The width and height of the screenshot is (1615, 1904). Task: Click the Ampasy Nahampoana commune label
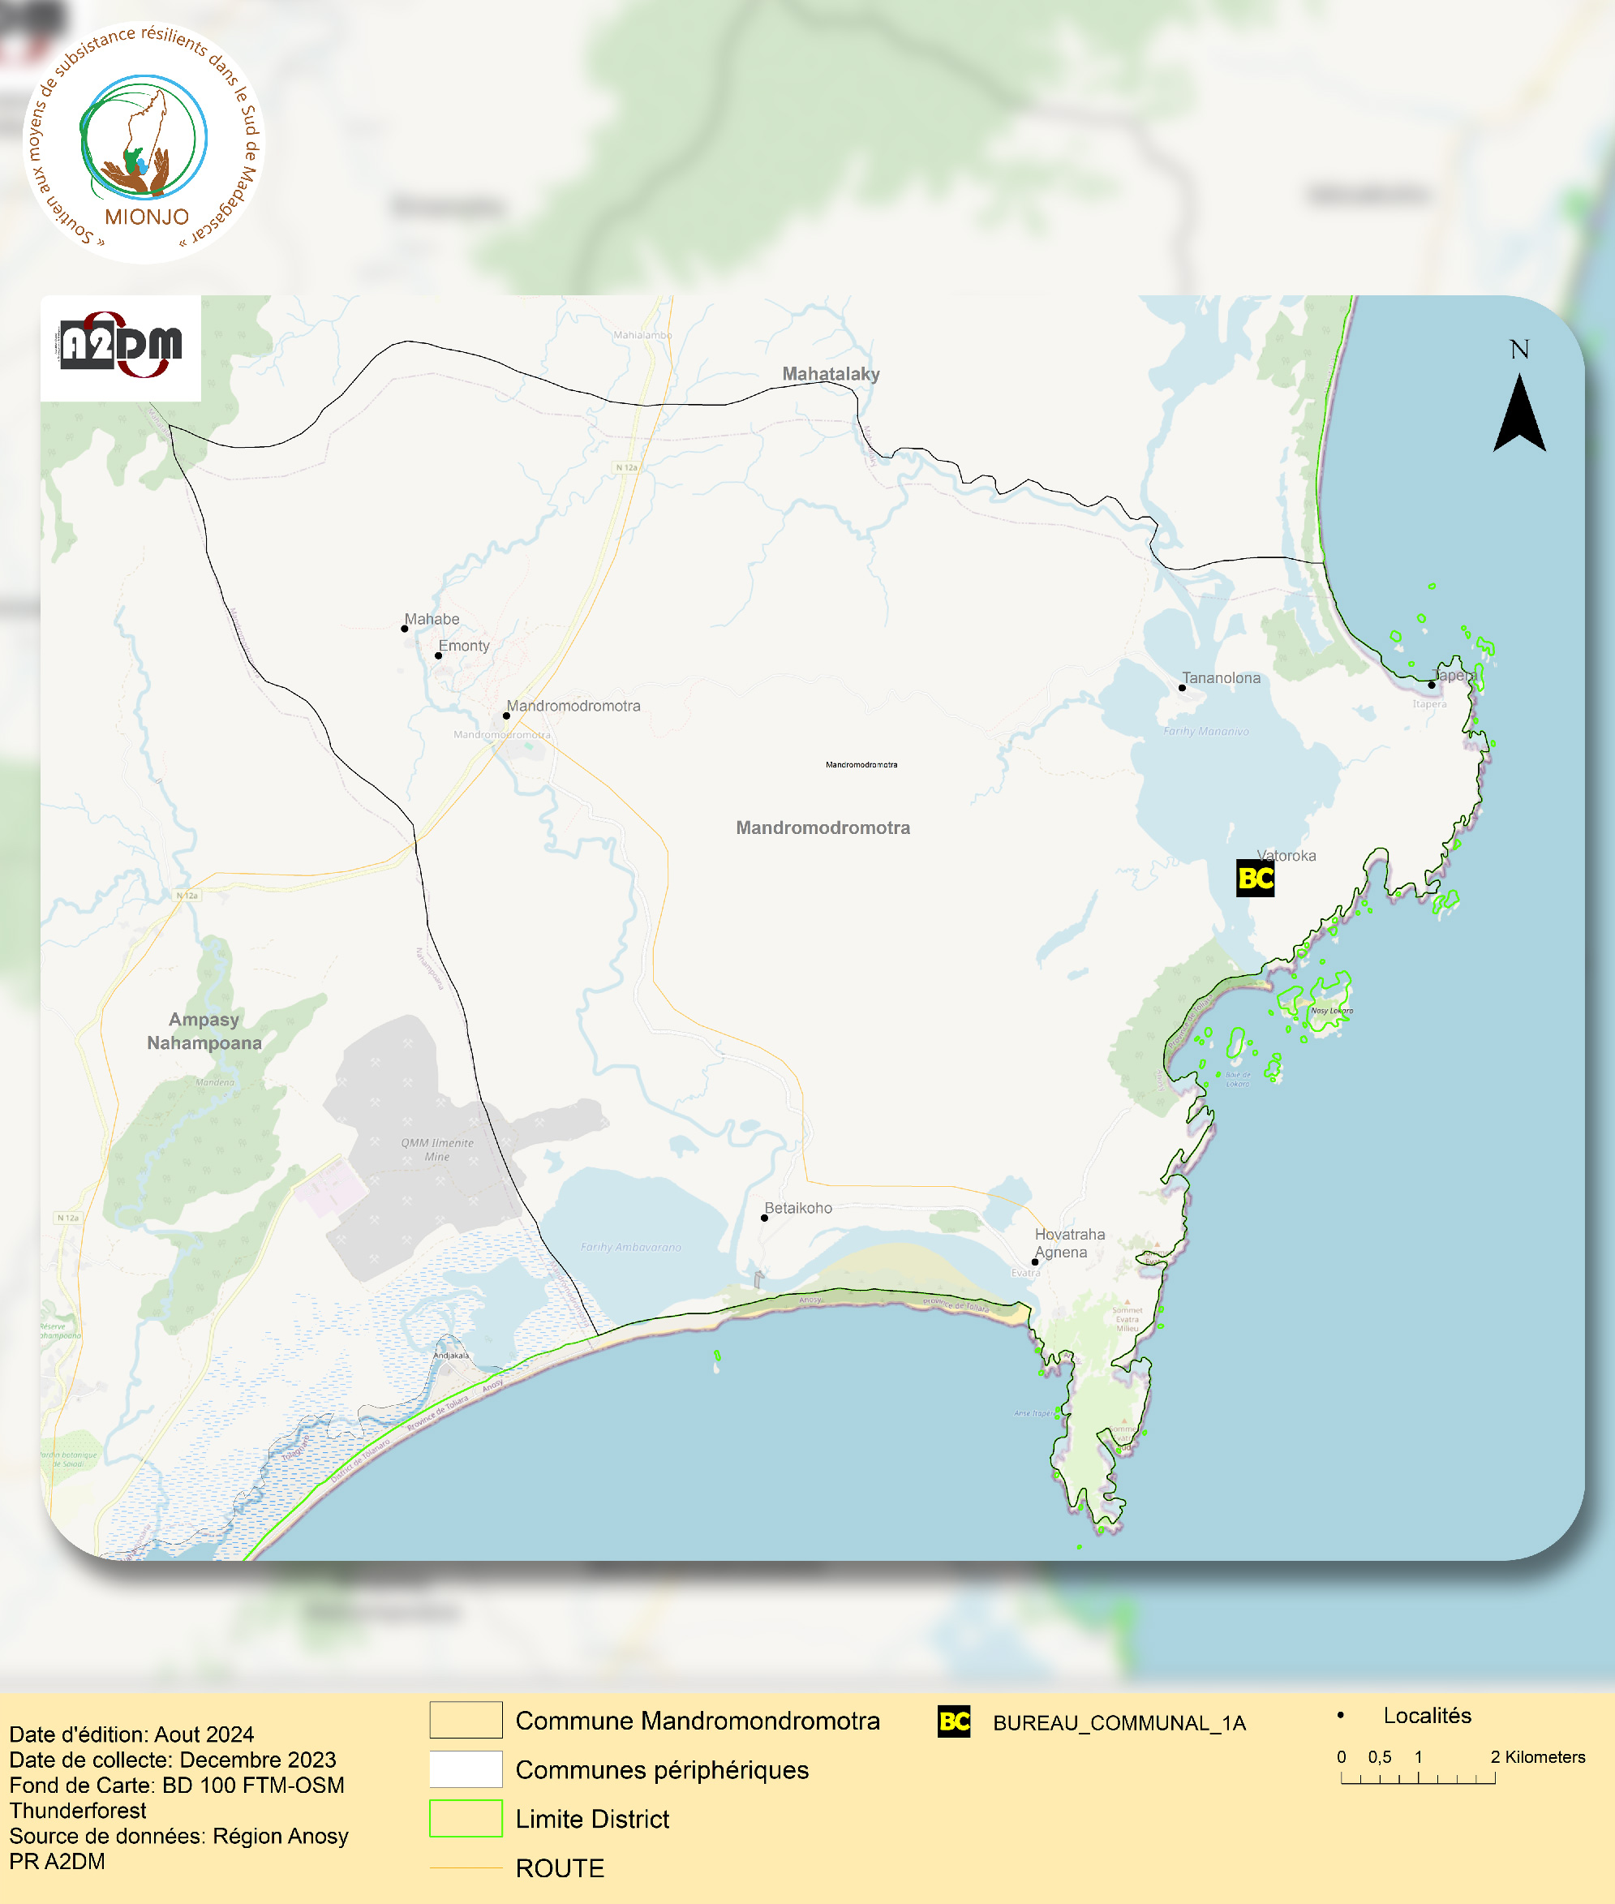click(x=204, y=1031)
